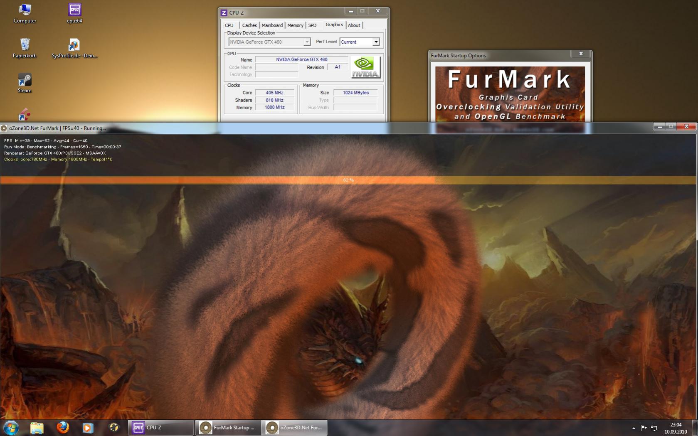This screenshot has width=698, height=436.
Task: Click the FurMark running window title icon
Action: 4,128
